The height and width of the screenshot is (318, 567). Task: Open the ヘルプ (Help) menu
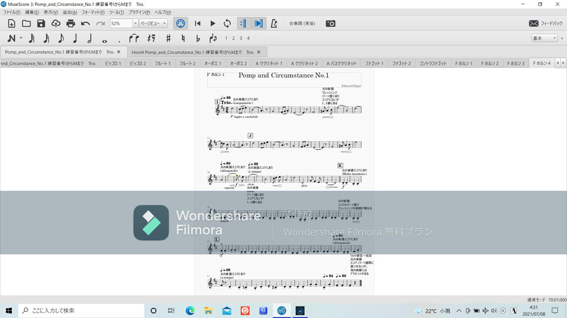coord(163,12)
